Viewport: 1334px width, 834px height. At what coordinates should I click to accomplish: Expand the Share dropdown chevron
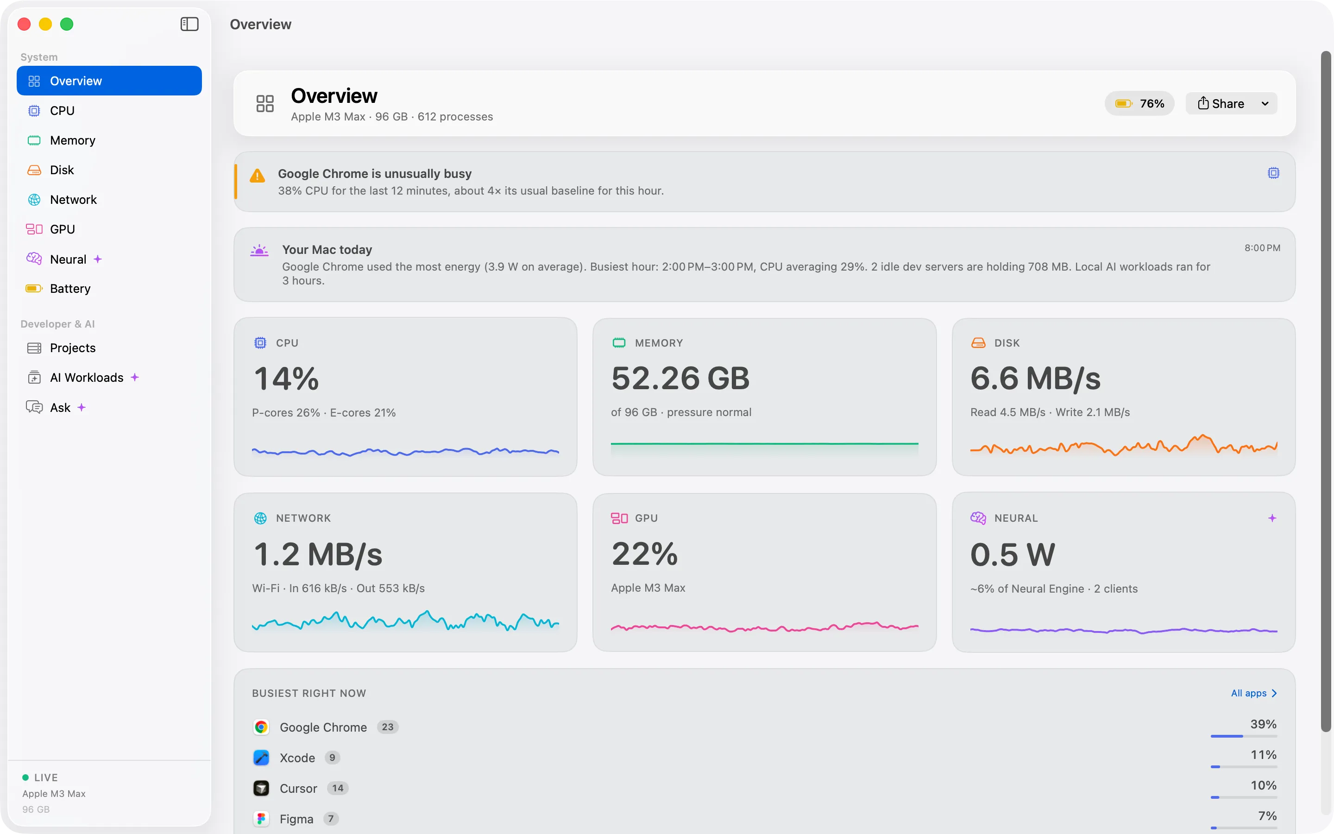pyautogui.click(x=1265, y=103)
